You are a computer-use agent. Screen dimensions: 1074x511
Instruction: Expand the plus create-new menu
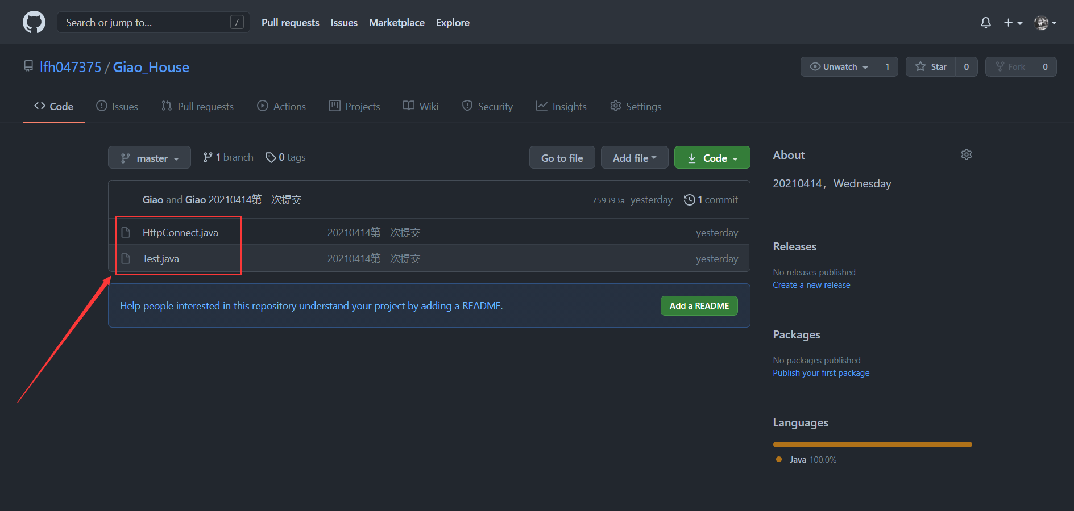coord(1013,23)
